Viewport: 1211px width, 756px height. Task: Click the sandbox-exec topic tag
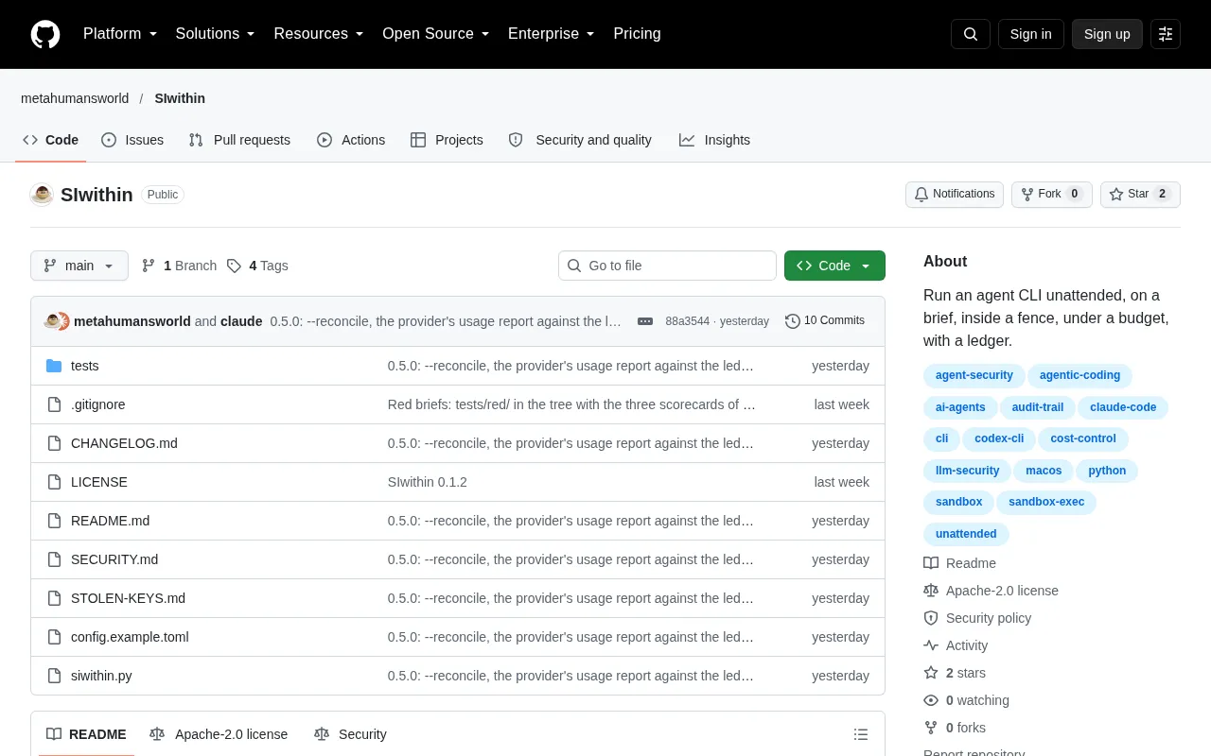coord(1046,502)
